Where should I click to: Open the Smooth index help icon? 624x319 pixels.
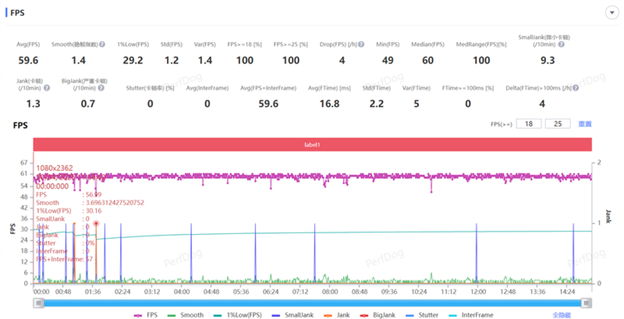coord(102,44)
